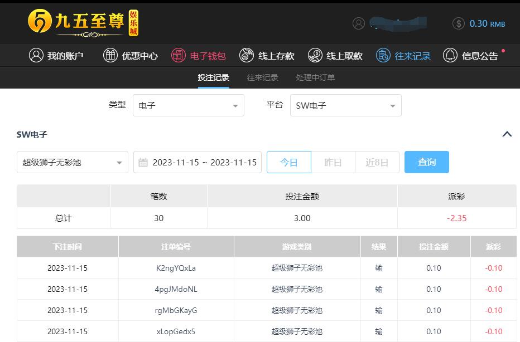Open the game dropdown 超级狮子无彩池

pyautogui.click(x=73, y=162)
